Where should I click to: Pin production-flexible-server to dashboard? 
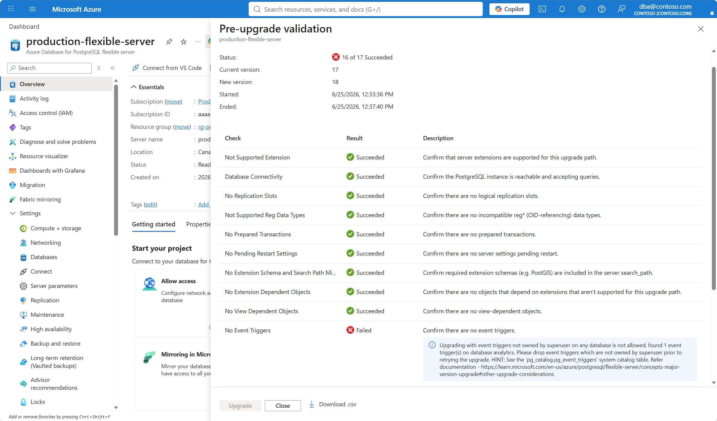(x=169, y=41)
